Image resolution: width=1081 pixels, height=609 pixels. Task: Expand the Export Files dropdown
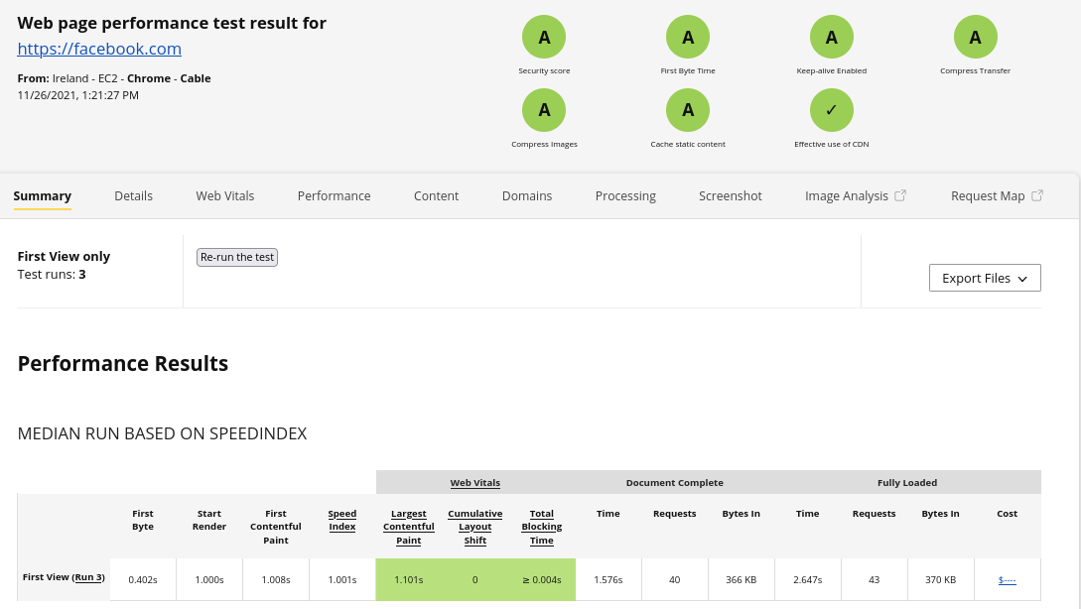(985, 279)
